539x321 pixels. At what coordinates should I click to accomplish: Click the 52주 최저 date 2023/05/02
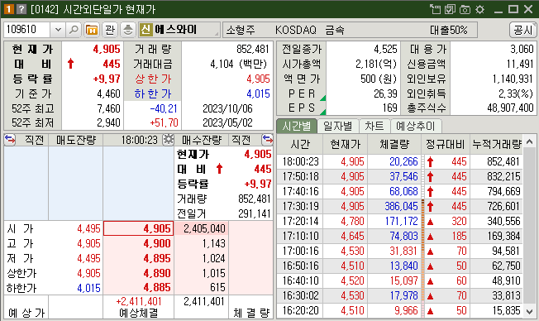pos(227,122)
